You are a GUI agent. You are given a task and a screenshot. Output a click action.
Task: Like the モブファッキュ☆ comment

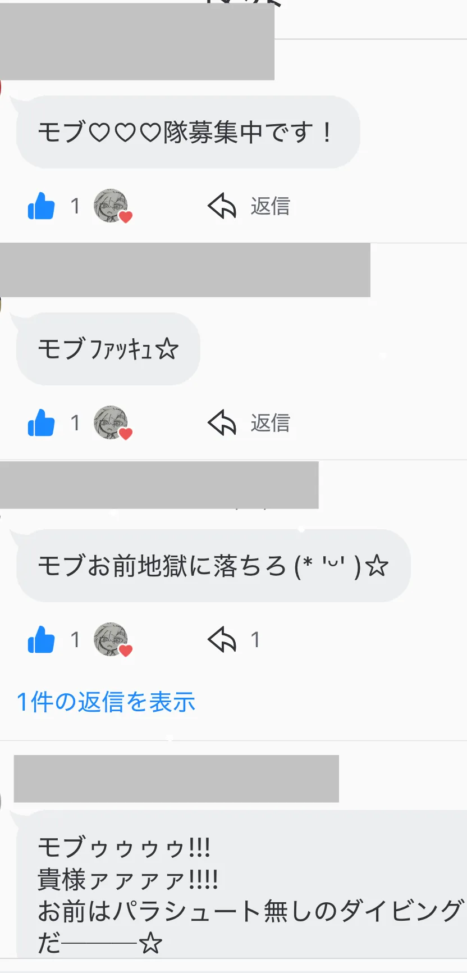[x=41, y=422]
